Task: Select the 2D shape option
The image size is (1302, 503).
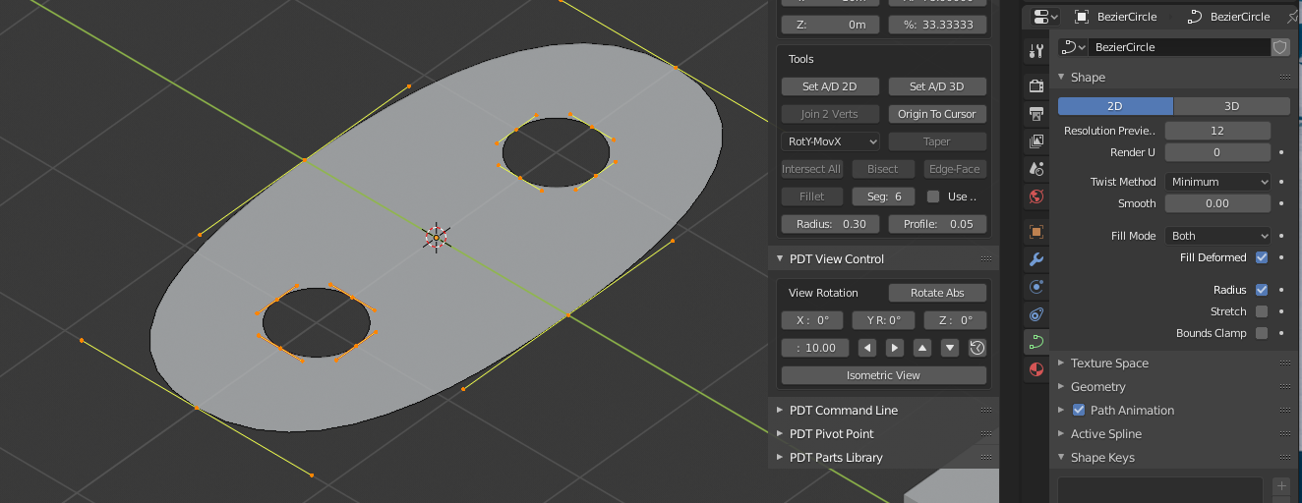Action: (x=1115, y=106)
